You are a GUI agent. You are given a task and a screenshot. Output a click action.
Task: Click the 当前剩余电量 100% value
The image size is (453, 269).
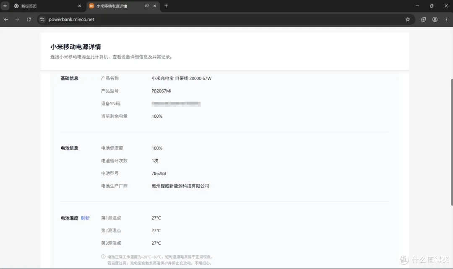click(x=157, y=116)
